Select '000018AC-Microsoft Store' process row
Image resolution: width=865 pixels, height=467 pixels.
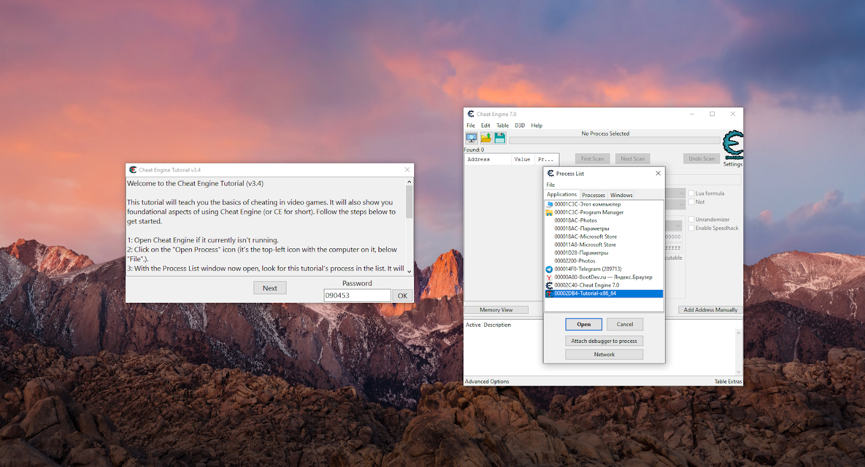pos(604,236)
